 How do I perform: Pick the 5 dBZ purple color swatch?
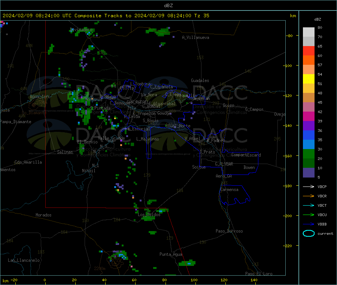309,173
